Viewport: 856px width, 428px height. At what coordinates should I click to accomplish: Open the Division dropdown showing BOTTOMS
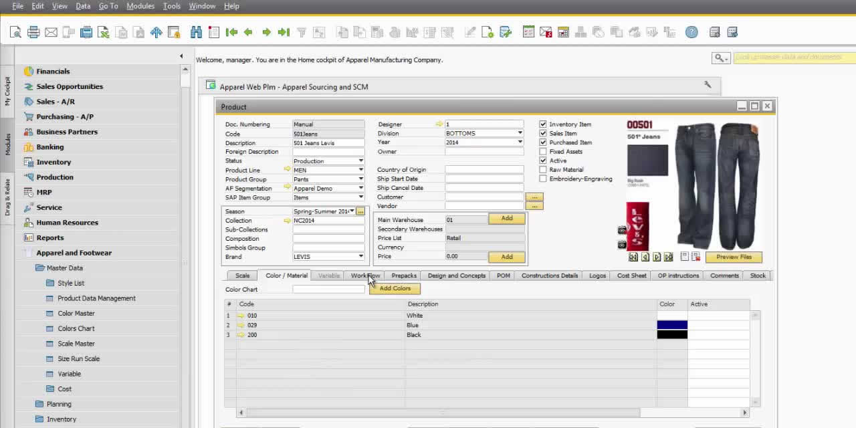pyautogui.click(x=520, y=134)
